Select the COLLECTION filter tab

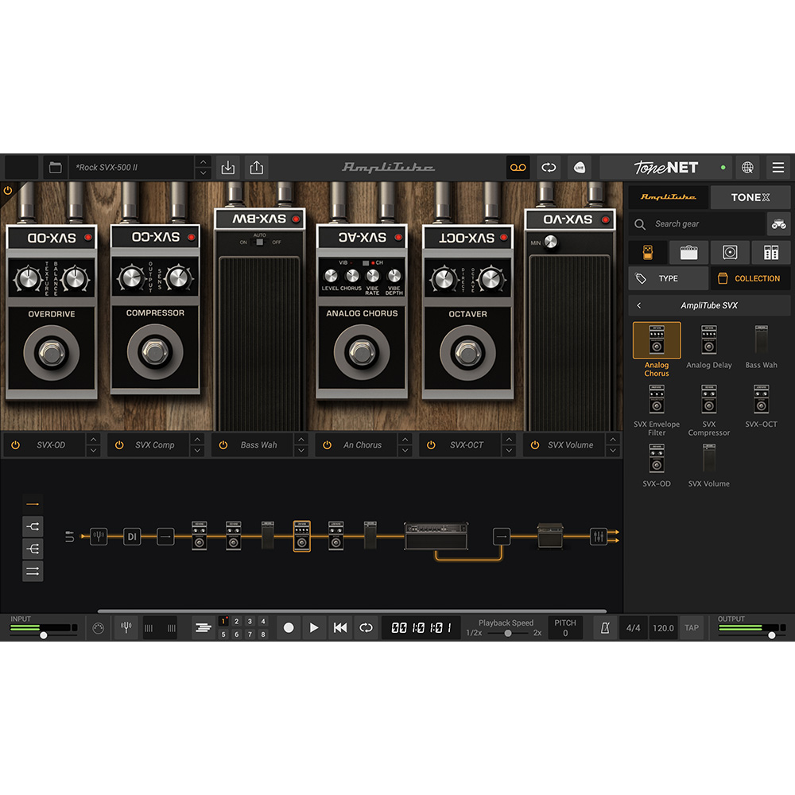point(750,278)
